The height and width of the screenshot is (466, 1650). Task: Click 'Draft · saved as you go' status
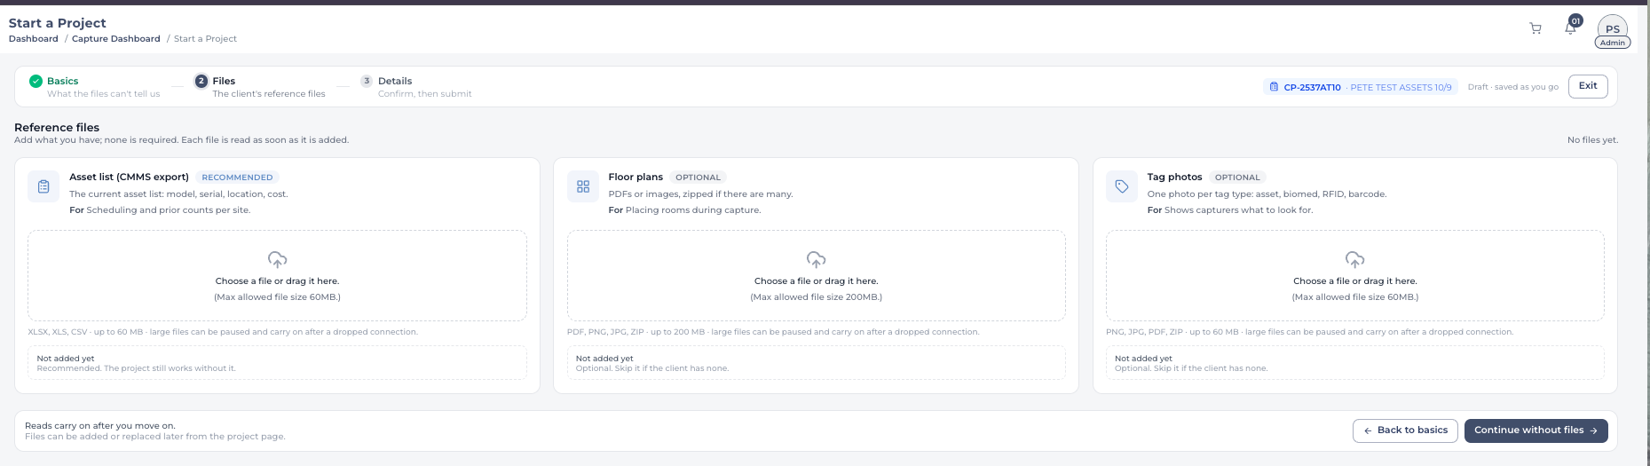[x=1512, y=87]
